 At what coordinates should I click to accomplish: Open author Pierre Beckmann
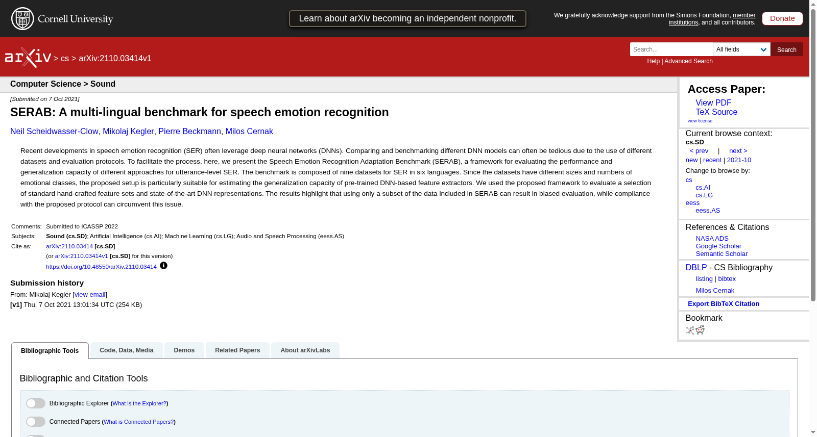coord(189,132)
